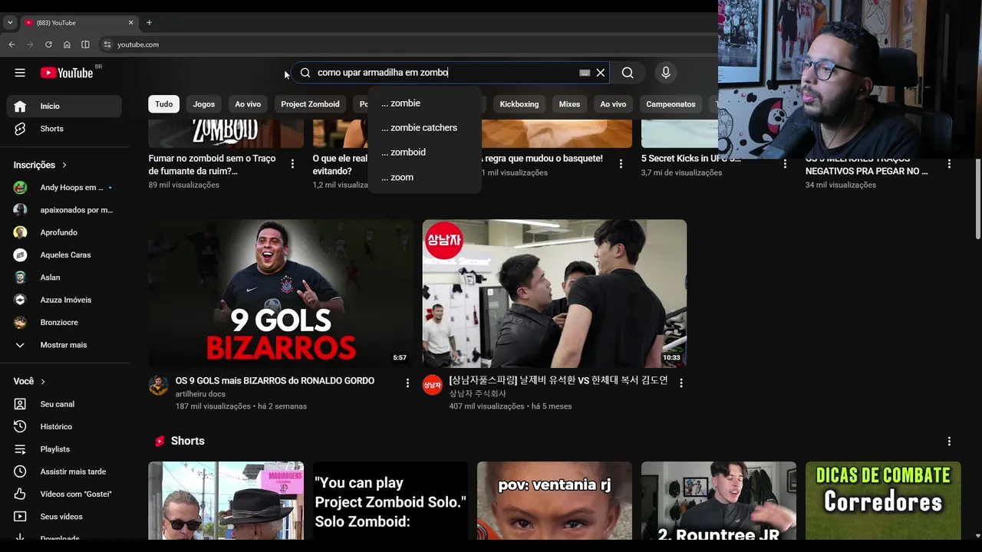Reload the YouTube page
Screen dimensions: 982x552
[x=48, y=44]
